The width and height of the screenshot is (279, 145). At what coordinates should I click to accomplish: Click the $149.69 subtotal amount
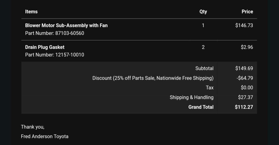point(244,68)
